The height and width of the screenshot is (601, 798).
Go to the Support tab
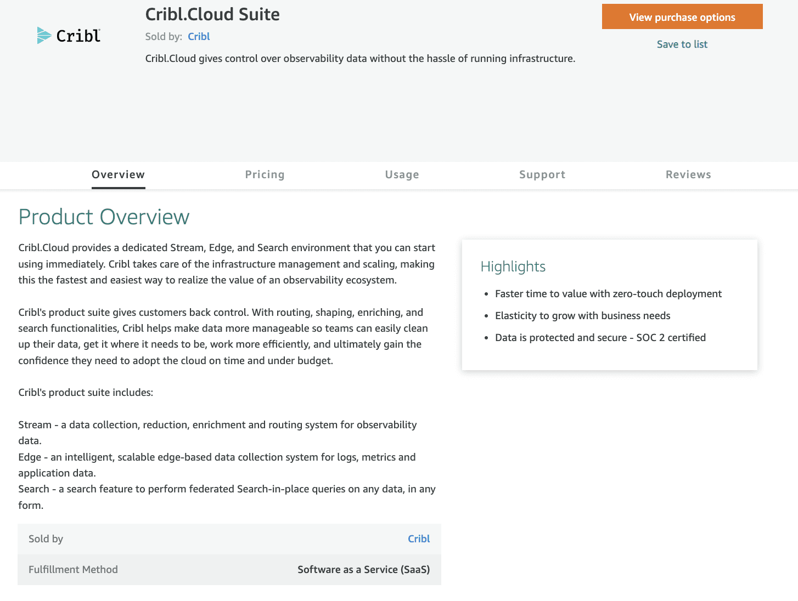click(x=542, y=175)
